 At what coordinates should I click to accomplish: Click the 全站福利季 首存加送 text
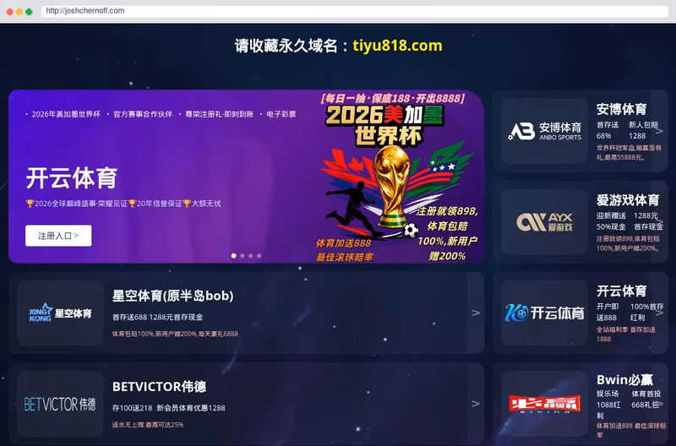[626, 334]
